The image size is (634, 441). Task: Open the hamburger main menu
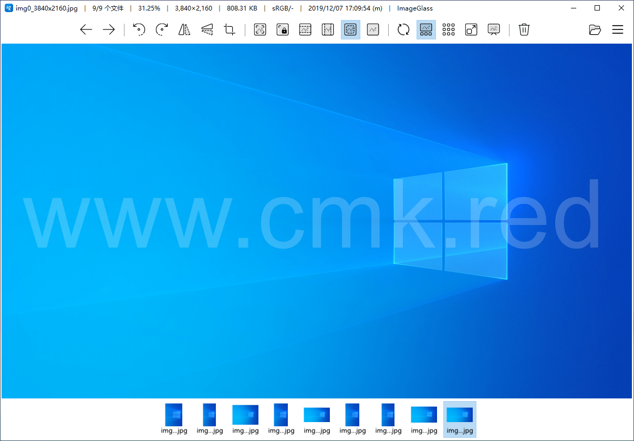click(618, 30)
